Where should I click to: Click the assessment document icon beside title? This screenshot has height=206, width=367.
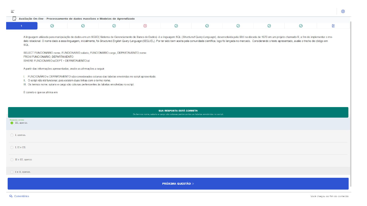[x=15, y=19]
